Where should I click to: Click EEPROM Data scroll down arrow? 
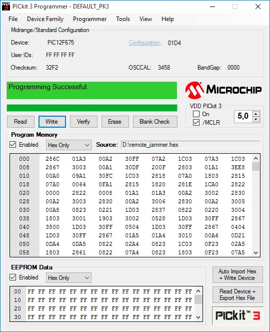198,317
